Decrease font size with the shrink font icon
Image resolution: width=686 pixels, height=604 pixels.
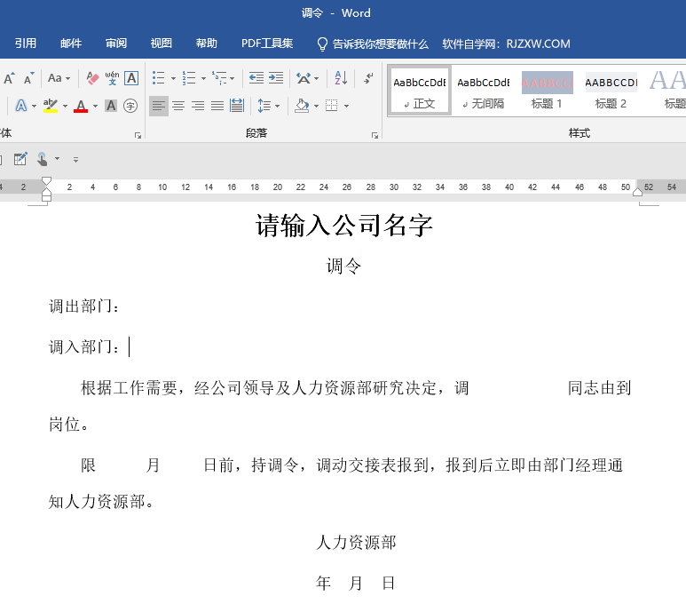tap(29, 78)
